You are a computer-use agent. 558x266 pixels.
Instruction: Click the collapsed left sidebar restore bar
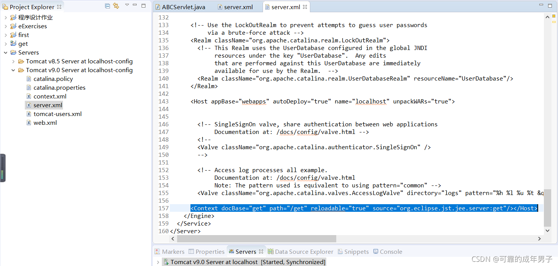coord(3,168)
